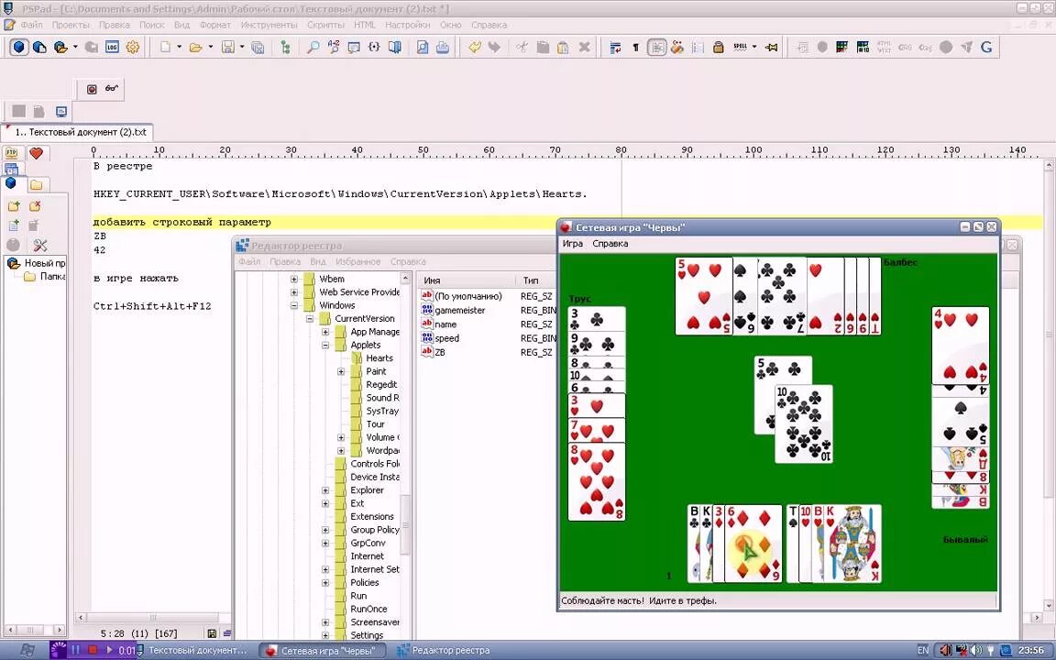Toggle the highlighted line-numbering view button
The height and width of the screenshot is (660, 1056).
[x=656, y=47]
